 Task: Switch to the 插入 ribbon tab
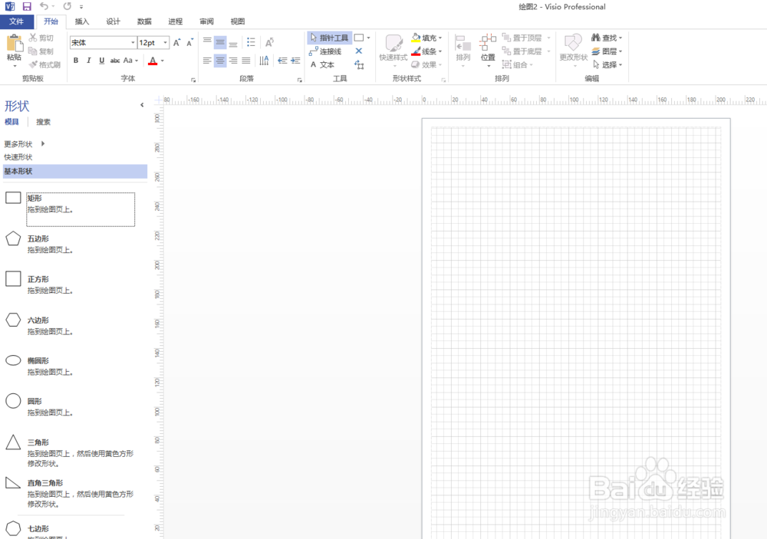click(82, 21)
